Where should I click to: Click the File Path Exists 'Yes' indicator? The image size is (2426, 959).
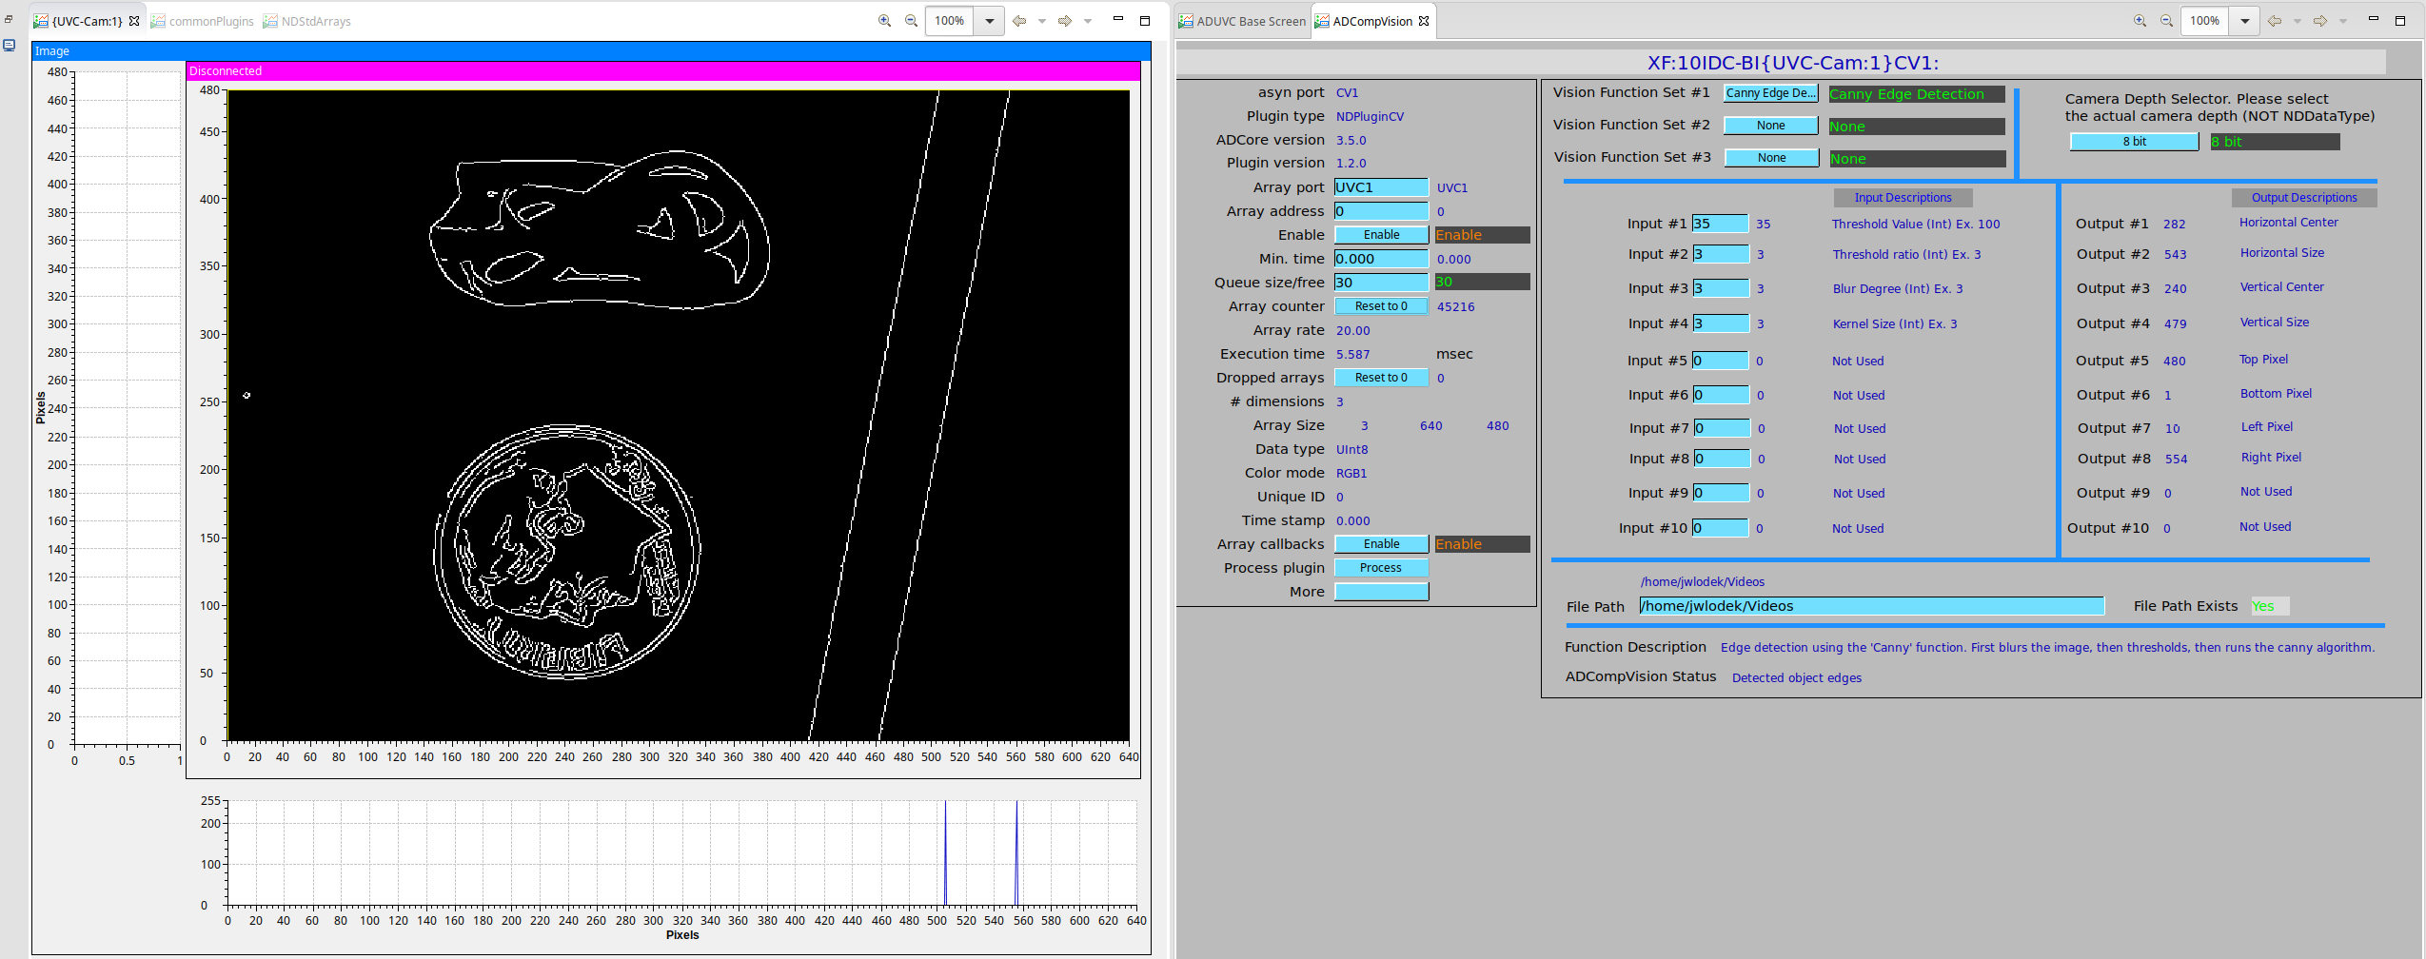(x=2269, y=606)
